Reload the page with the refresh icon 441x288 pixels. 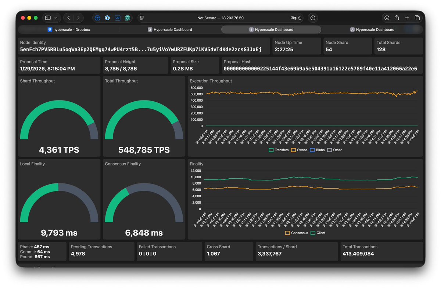point(300,18)
